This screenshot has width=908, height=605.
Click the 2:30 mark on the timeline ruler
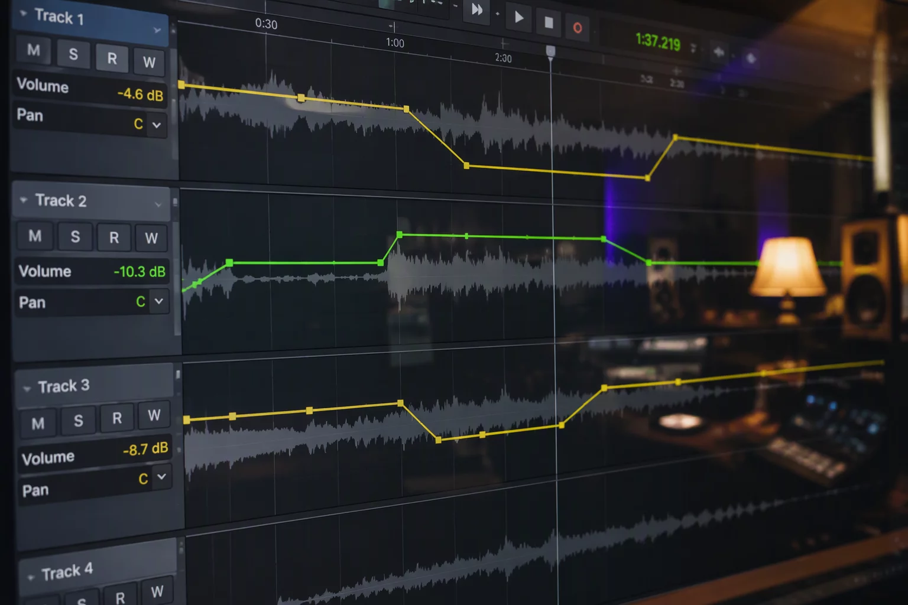[x=503, y=58]
